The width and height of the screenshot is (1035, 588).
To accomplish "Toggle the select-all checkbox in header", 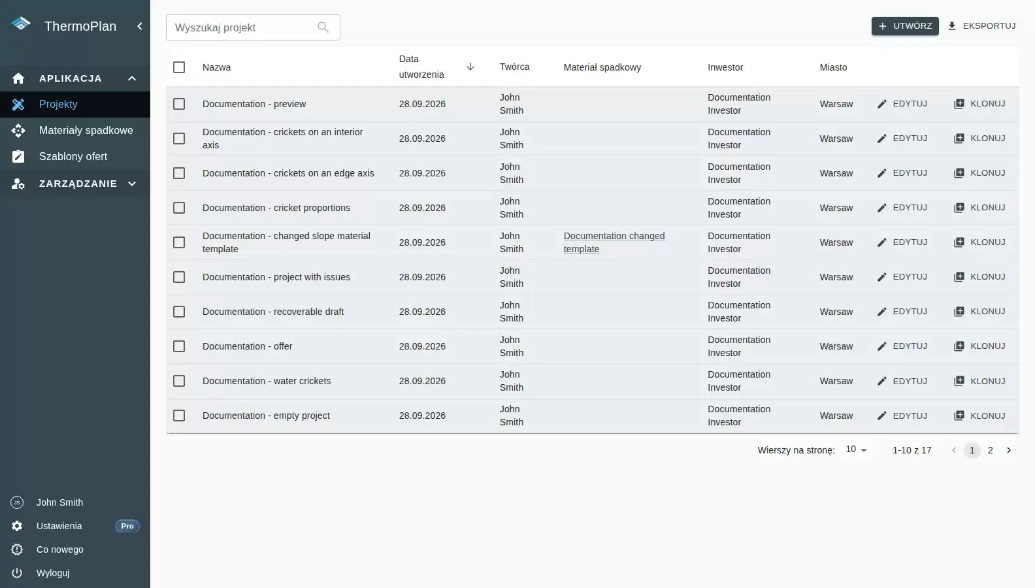I will click(179, 67).
